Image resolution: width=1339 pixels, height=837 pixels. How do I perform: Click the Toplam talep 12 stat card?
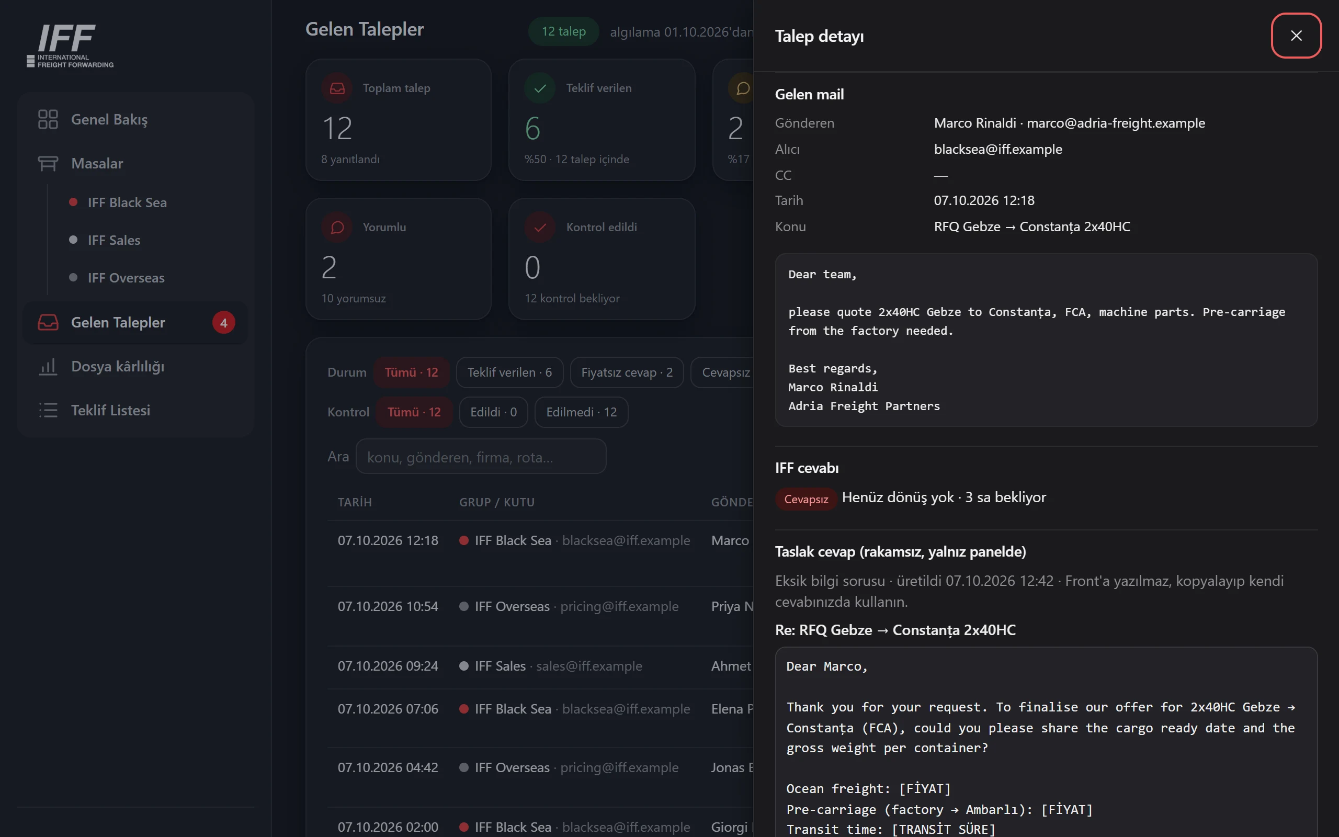pos(398,120)
